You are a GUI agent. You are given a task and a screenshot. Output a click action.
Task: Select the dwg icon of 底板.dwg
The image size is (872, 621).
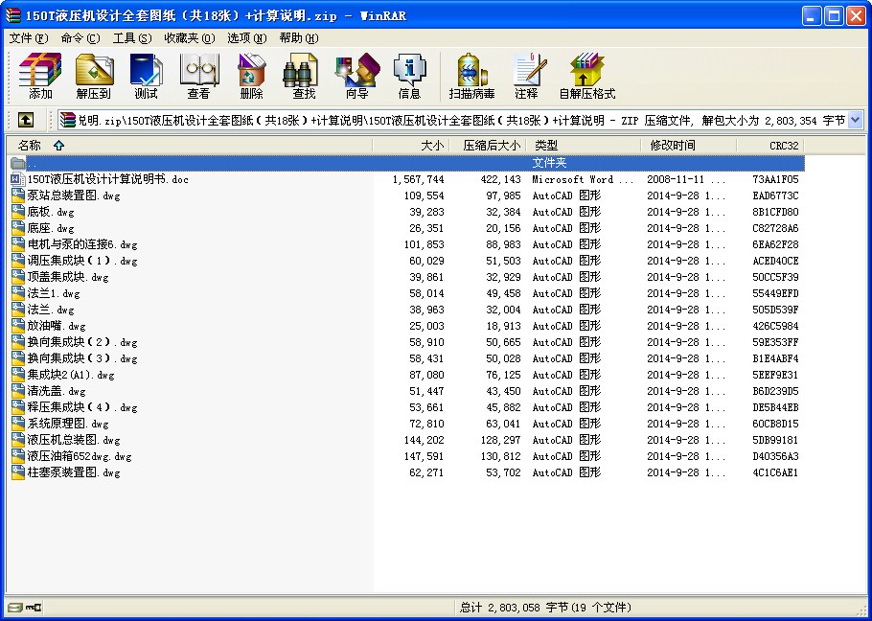point(18,212)
